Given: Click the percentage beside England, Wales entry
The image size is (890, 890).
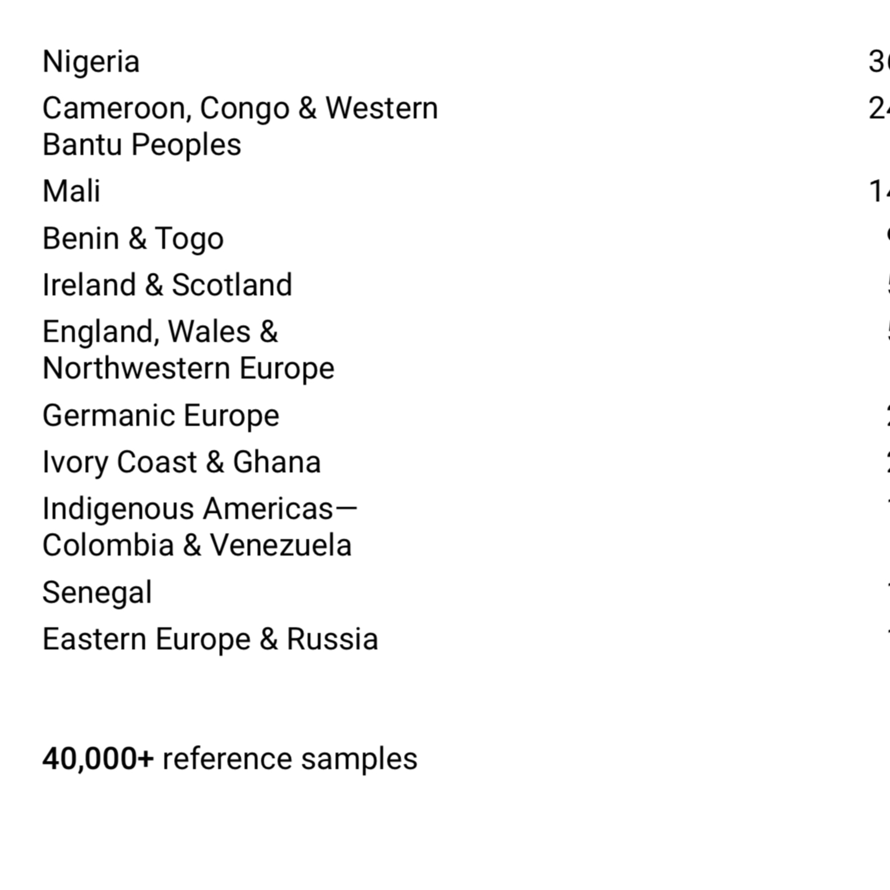Looking at the screenshot, I should click(x=888, y=332).
